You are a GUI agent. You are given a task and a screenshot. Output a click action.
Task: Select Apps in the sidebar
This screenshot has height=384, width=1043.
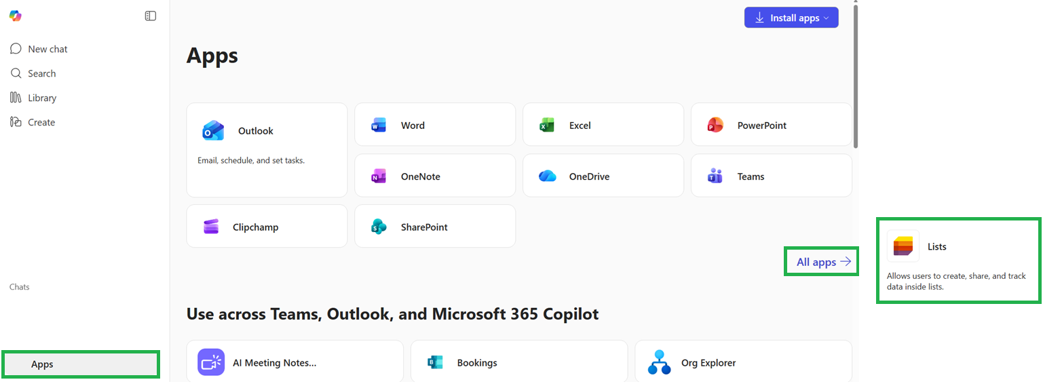pos(81,364)
